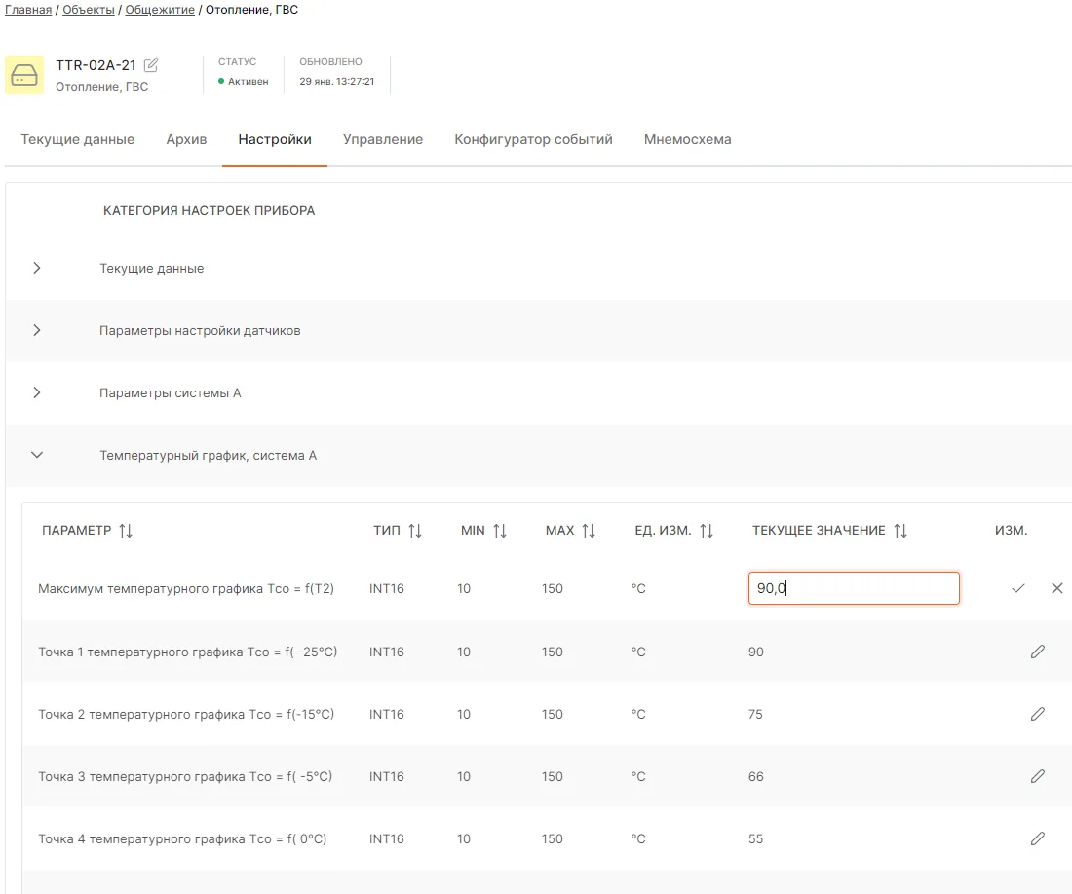Click the Точка 2 current value 75

(754, 714)
